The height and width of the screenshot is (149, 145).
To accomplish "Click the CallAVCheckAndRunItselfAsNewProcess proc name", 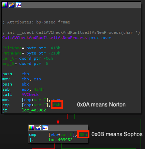I will pyautogui.click(x=45, y=38).
